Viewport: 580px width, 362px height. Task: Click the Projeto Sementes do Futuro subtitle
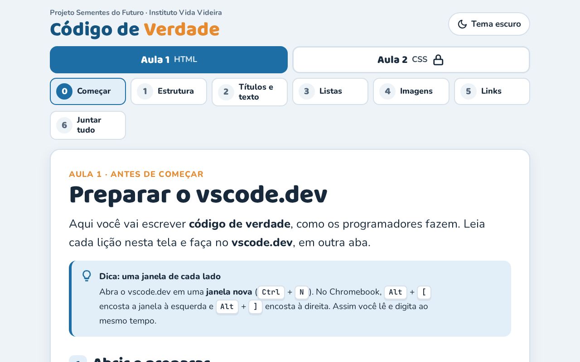coord(136,13)
